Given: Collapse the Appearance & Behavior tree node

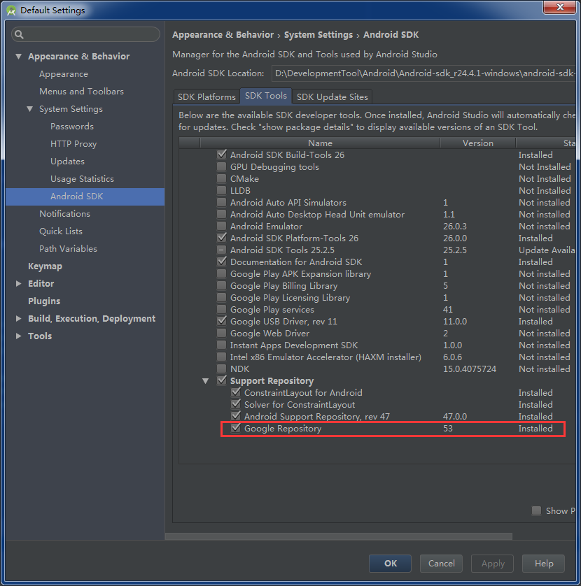Looking at the screenshot, I should 18,57.
